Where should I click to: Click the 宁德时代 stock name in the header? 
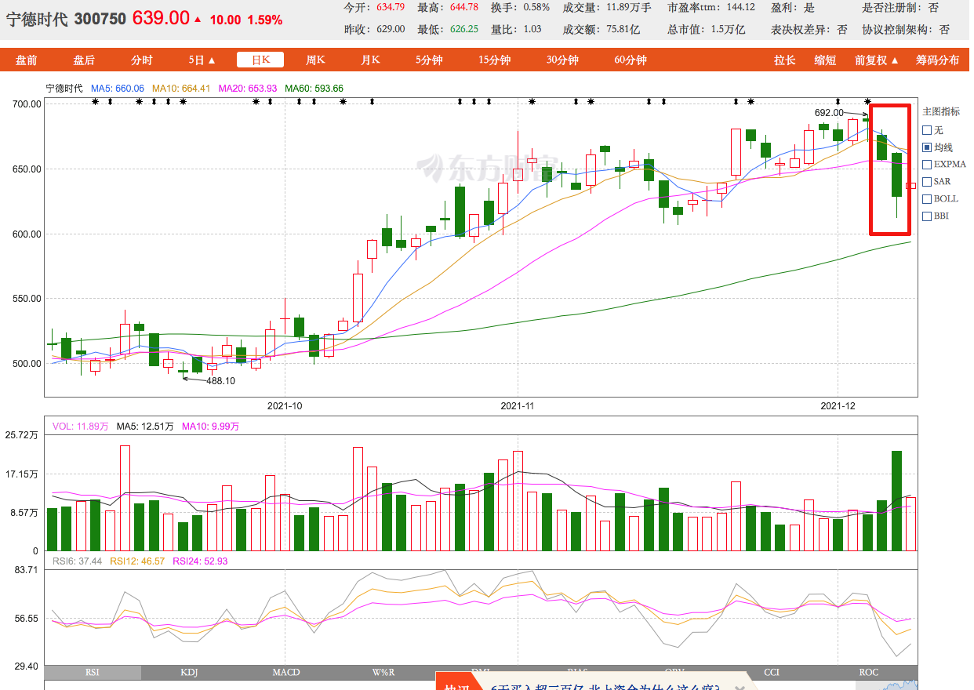(x=38, y=19)
